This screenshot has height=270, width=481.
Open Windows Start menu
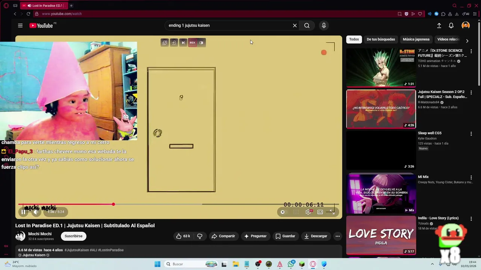(x=157, y=264)
